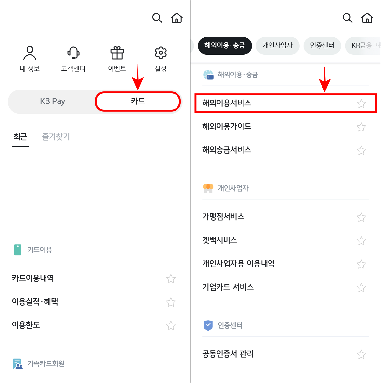Toggle the favorite star for 공동인증서 관리
Viewport: 381px width, 383px height.
coord(361,353)
